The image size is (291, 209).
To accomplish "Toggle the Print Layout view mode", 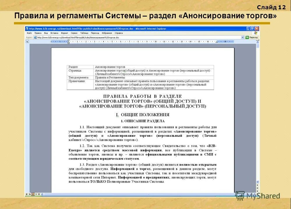I will (x=33, y=194).
